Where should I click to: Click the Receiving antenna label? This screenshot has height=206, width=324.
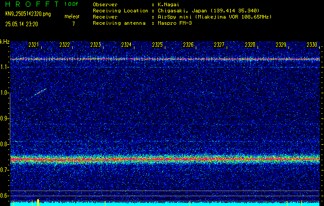(x=119, y=23)
